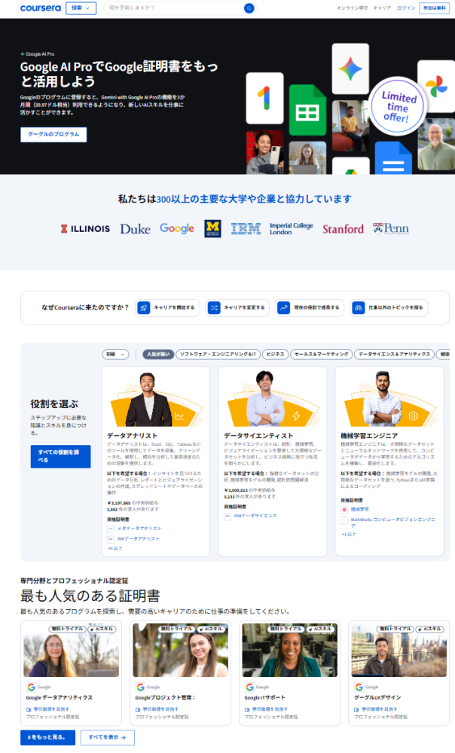
Task: Open MathWorks コンピュータビジョンエンジニア link
Action: pos(393,523)
